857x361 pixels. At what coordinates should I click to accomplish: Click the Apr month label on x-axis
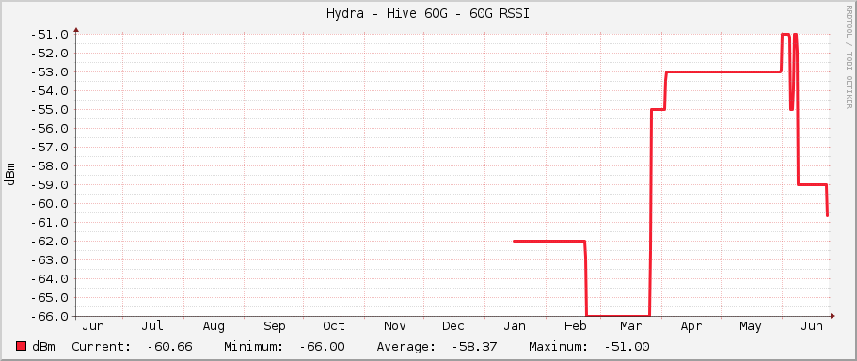point(690,326)
